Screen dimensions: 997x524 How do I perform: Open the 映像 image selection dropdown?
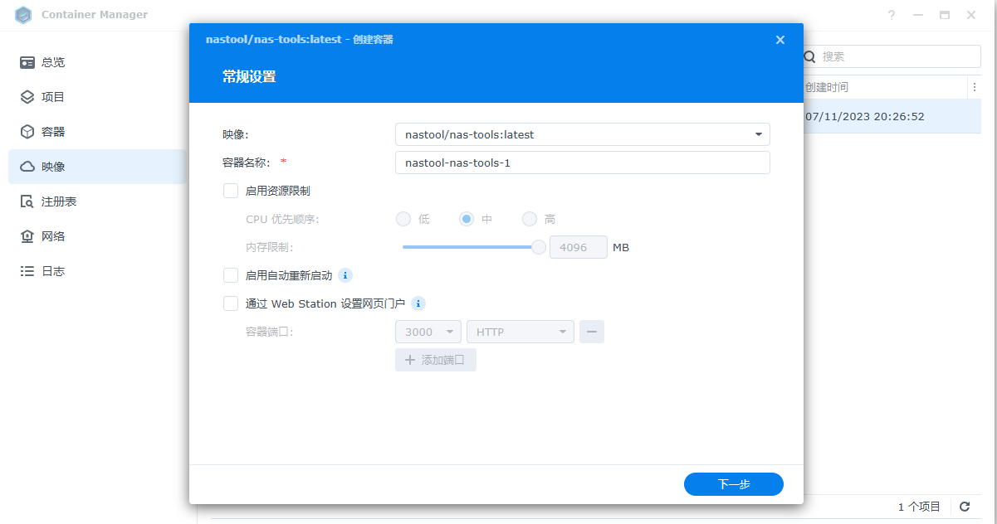click(x=583, y=134)
